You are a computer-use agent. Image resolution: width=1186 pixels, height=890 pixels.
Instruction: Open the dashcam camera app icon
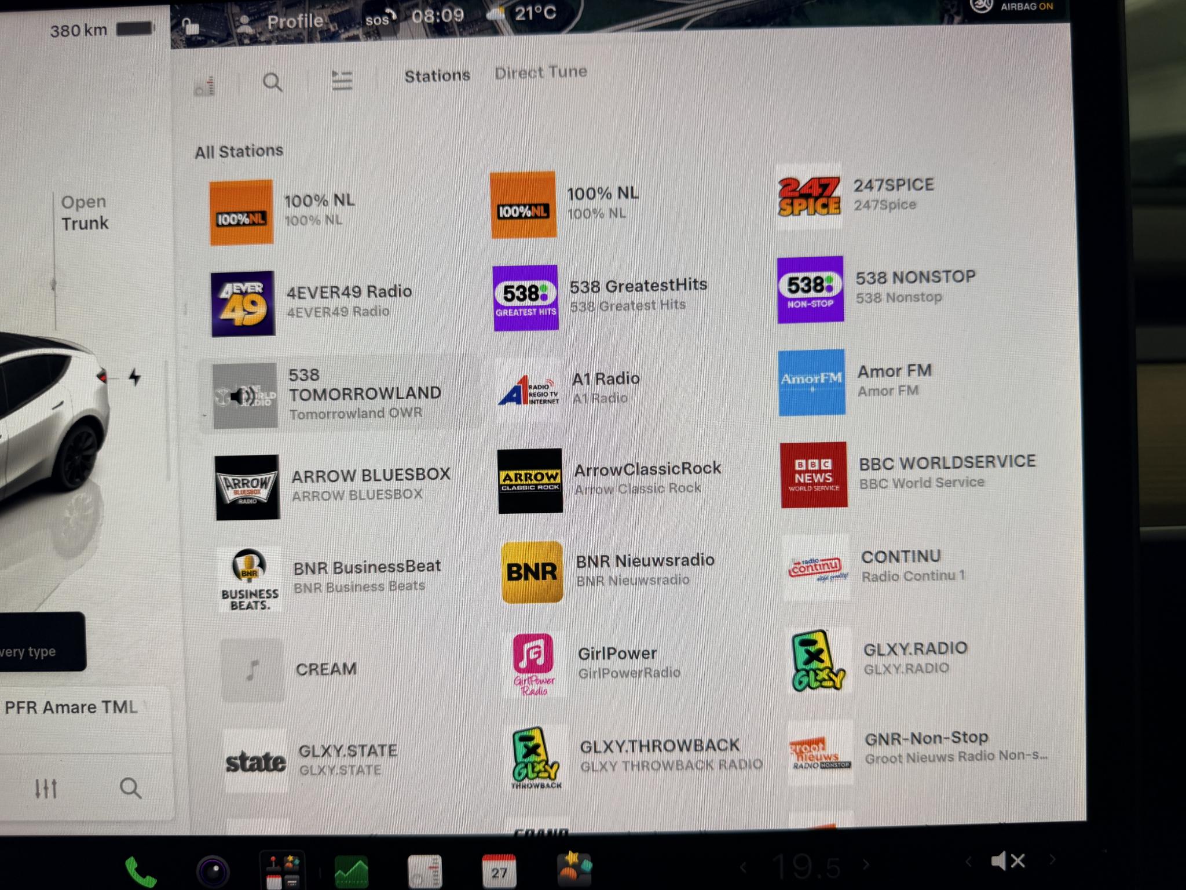click(x=213, y=871)
